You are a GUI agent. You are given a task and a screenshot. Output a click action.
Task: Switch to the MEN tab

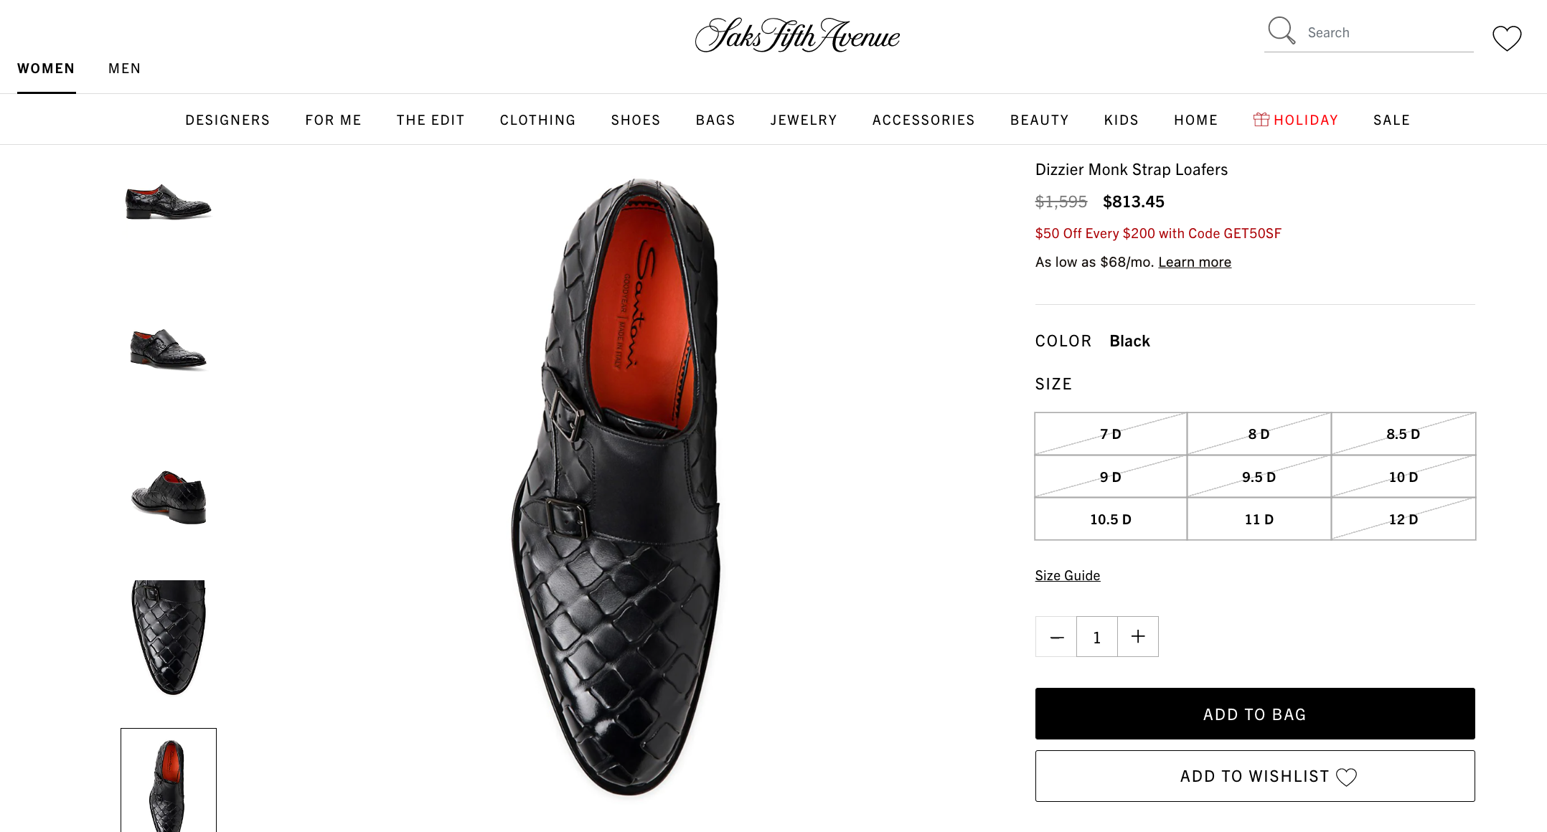pos(124,68)
